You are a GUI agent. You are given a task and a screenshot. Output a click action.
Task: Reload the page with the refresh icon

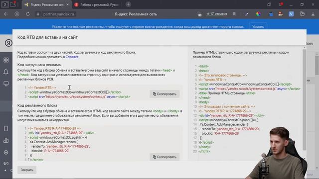click(28, 14)
